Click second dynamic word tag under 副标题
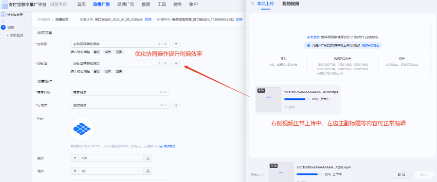Screen dimensions: 437x182 tap(108, 72)
